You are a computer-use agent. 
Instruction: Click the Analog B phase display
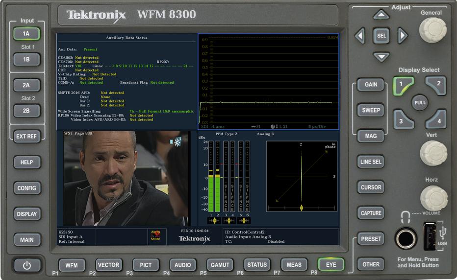tap(302, 176)
